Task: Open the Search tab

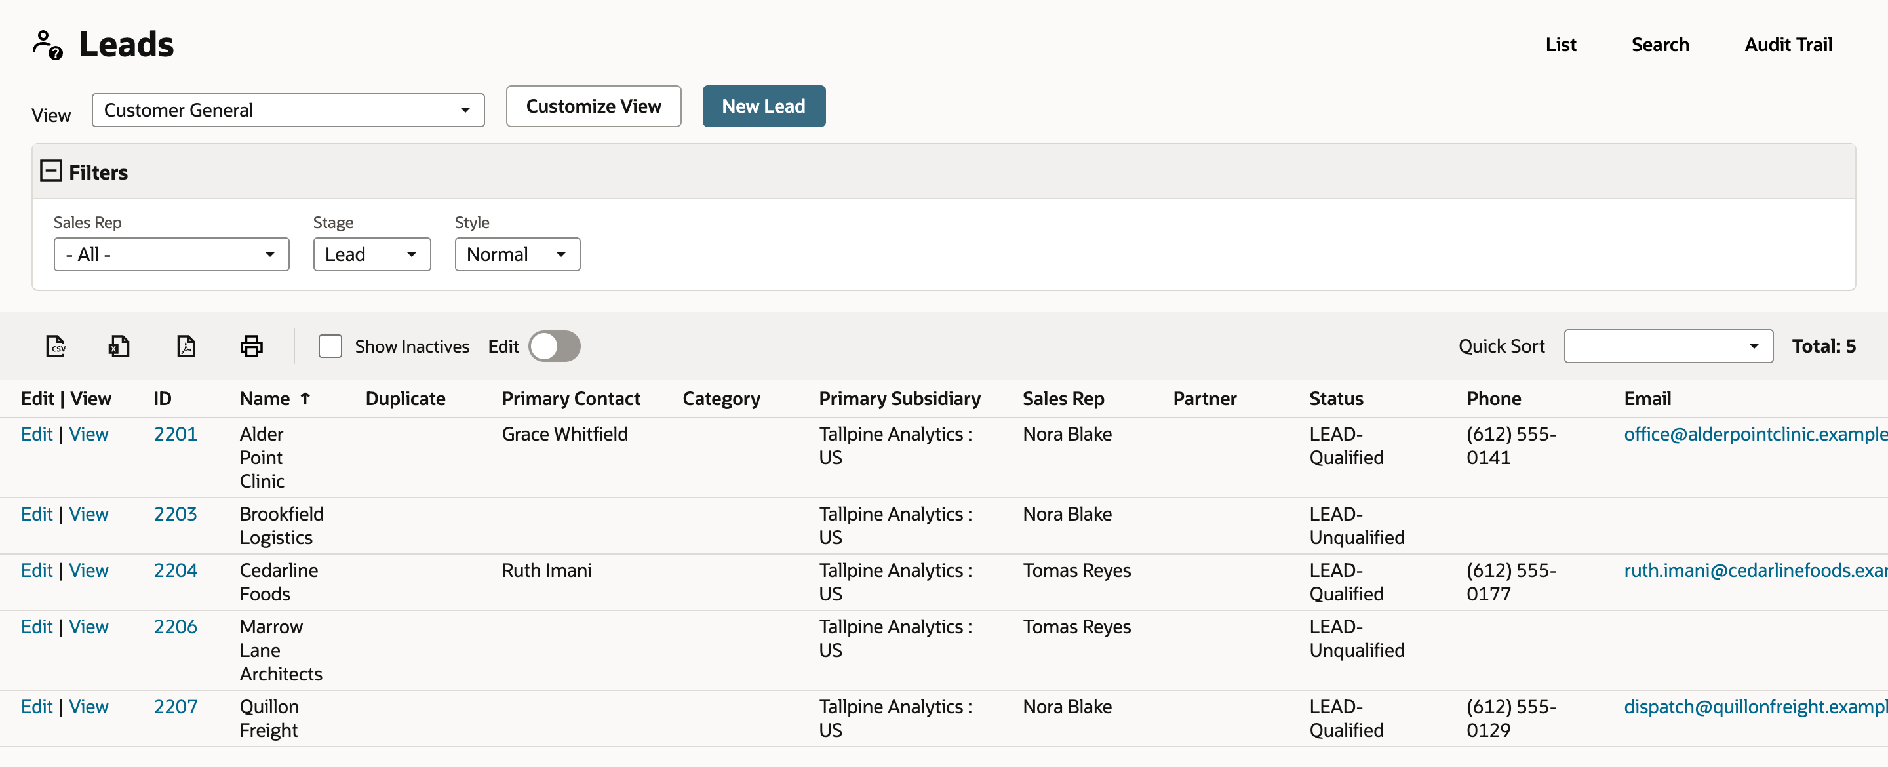Action: (1659, 45)
